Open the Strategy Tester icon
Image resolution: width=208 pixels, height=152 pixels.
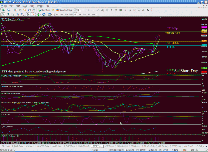34,10
